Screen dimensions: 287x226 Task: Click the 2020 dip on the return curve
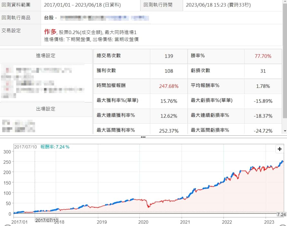click(x=149, y=207)
